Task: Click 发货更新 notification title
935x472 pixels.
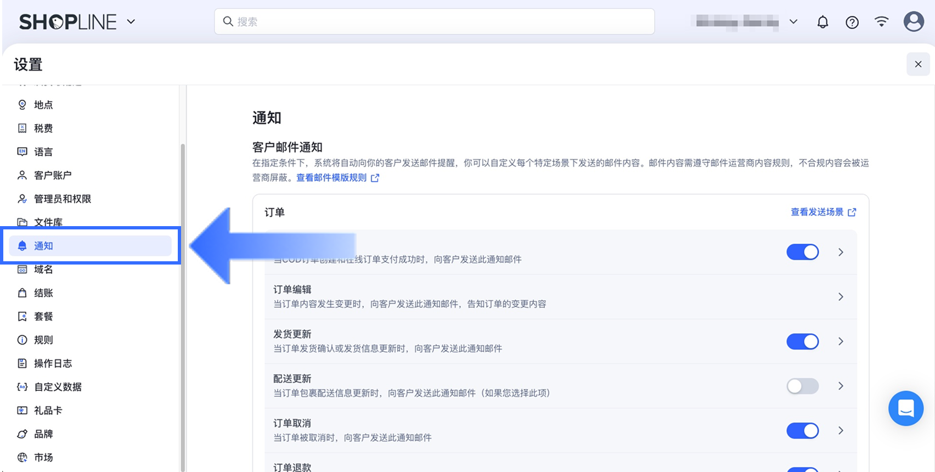Action: click(292, 334)
